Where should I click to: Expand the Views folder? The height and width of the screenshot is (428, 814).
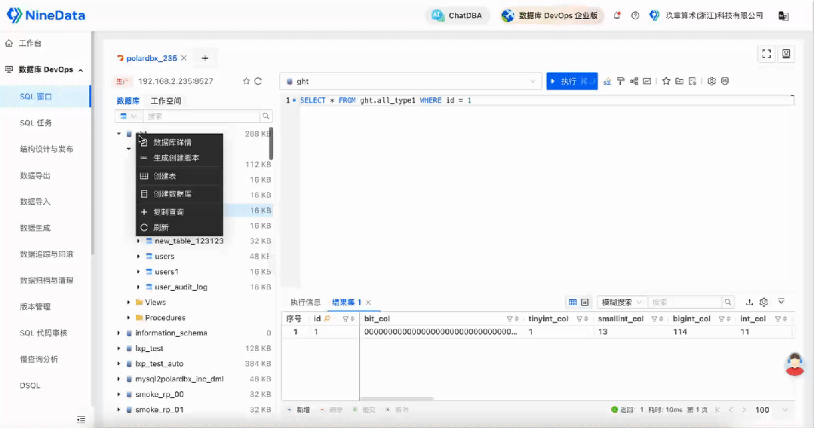pos(128,302)
